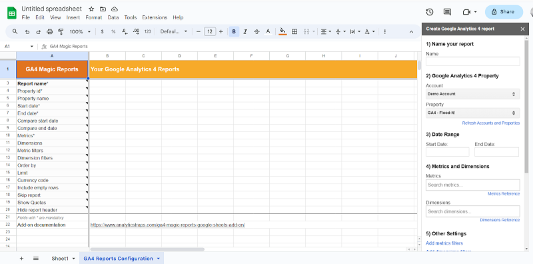Start a meeting with camera icon

(466, 12)
